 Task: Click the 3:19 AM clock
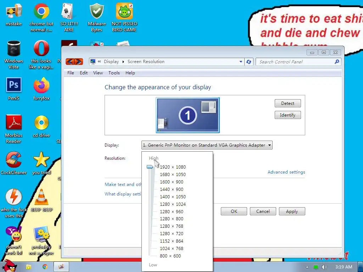pos(344,267)
